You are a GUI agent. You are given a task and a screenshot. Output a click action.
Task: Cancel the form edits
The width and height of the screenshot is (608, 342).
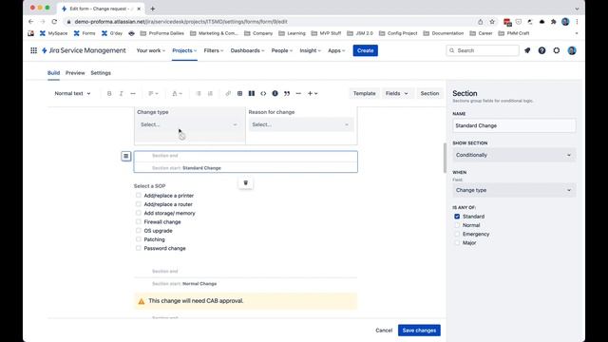pyautogui.click(x=384, y=331)
